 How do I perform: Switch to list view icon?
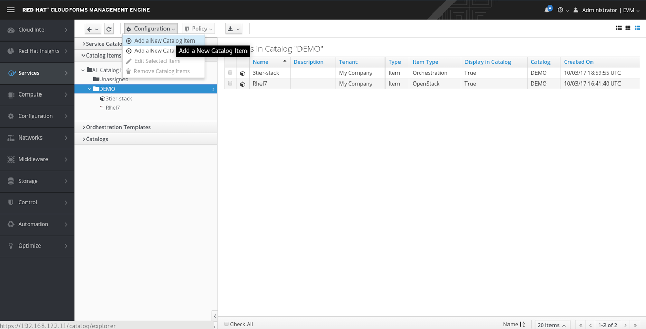(637, 28)
